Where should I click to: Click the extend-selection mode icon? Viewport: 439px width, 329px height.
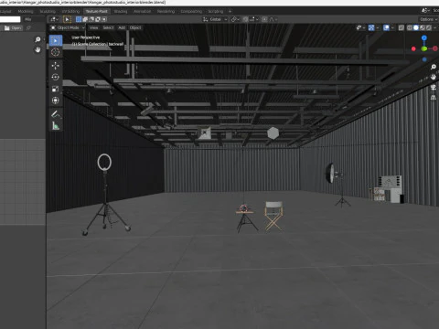click(x=85, y=19)
